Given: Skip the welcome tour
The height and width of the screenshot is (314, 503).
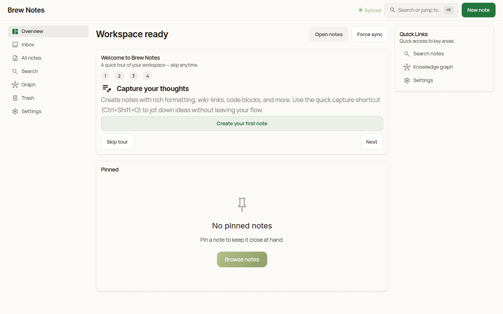Looking at the screenshot, I should [117, 142].
